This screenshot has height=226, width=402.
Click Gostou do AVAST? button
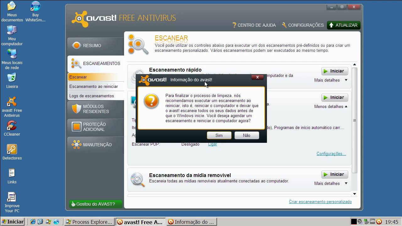click(95, 204)
